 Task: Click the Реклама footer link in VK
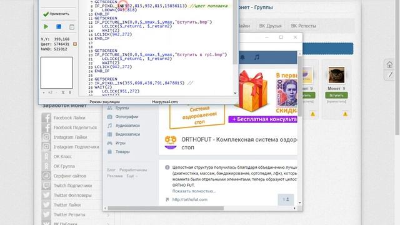115,176
